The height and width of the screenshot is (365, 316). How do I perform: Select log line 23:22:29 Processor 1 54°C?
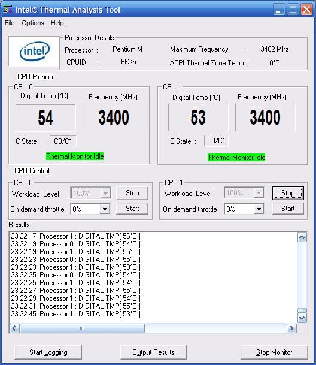click(75, 298)
